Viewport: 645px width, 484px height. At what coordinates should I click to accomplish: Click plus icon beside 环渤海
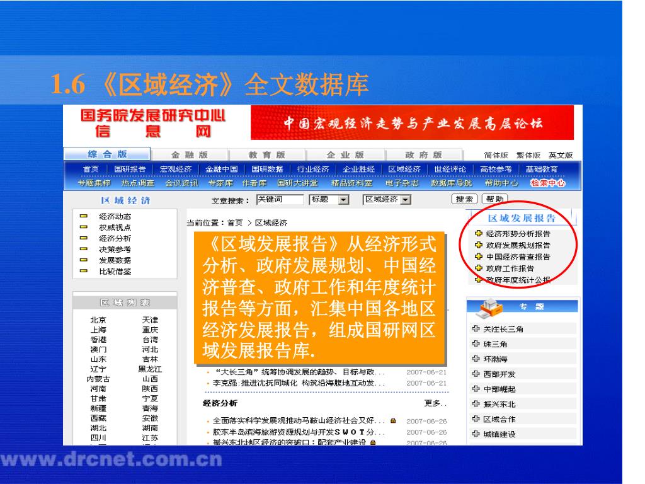pyautogui.click(x=476, y=359)
